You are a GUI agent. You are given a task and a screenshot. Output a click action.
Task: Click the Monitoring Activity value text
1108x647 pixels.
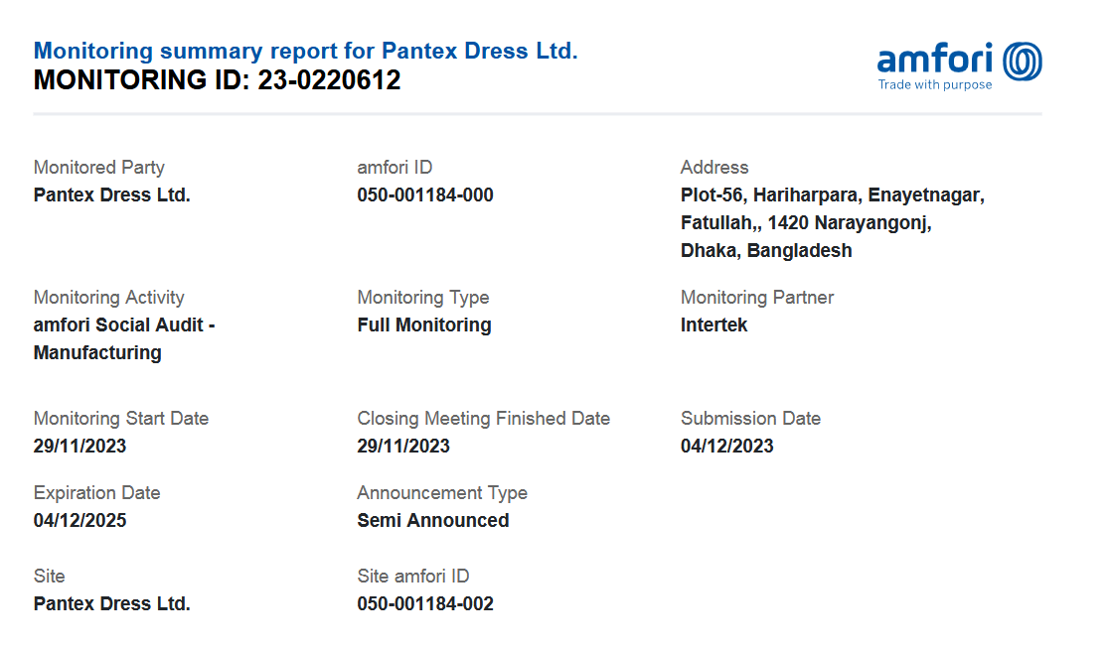(124, 338)
